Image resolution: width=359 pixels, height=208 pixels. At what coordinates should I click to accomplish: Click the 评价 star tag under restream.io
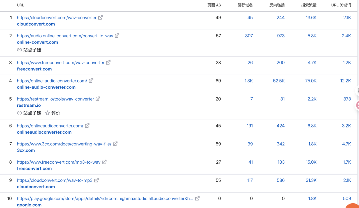coord(53,113)
